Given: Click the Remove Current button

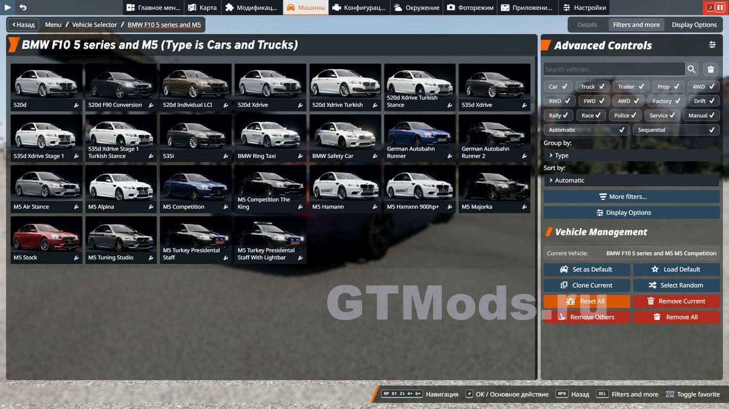Looking at the screenshot, I should point(676,301).
